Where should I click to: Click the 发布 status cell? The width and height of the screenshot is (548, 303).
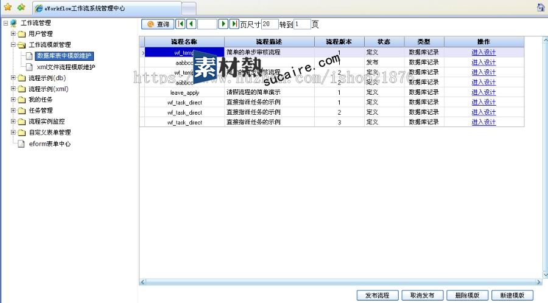(384, 63)
